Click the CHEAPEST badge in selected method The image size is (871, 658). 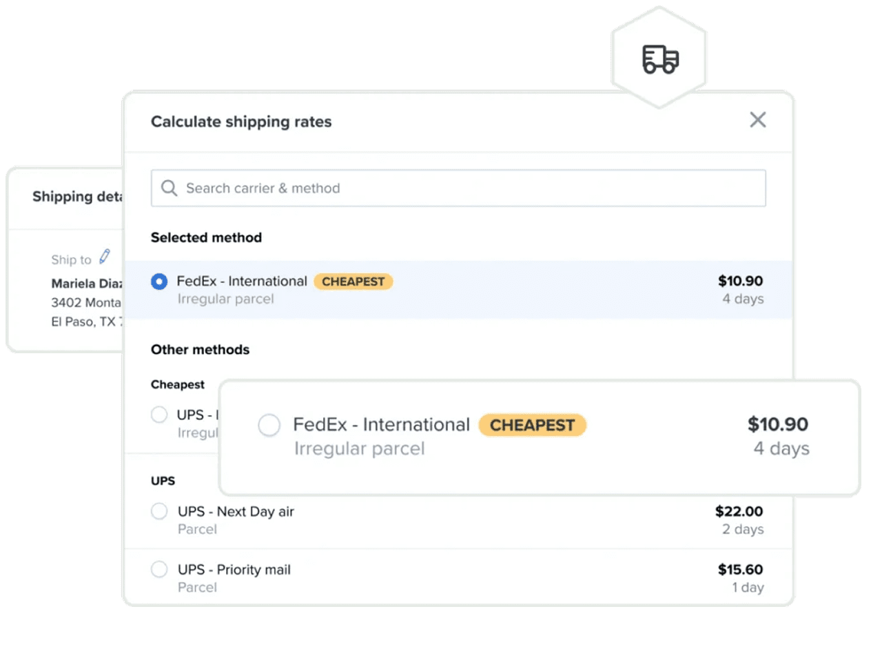click(353, 281)
